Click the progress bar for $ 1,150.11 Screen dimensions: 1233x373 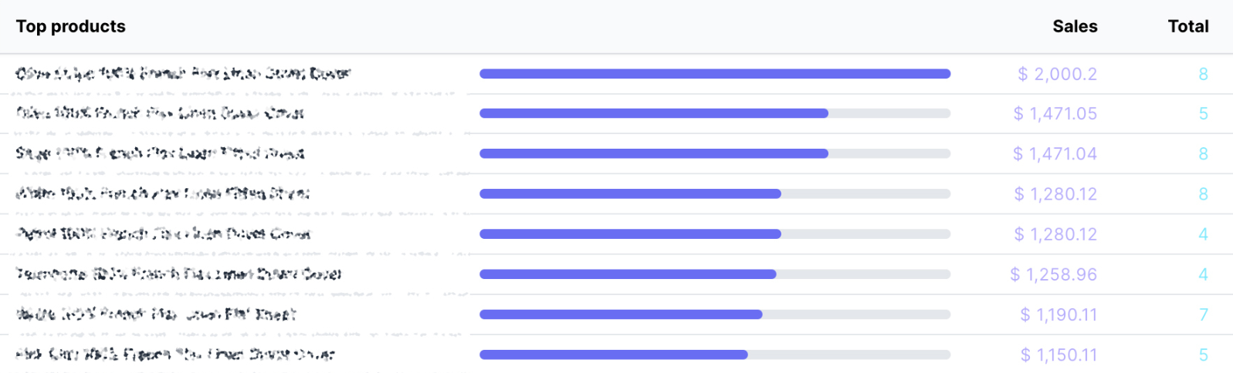click(x=715, y=355)
